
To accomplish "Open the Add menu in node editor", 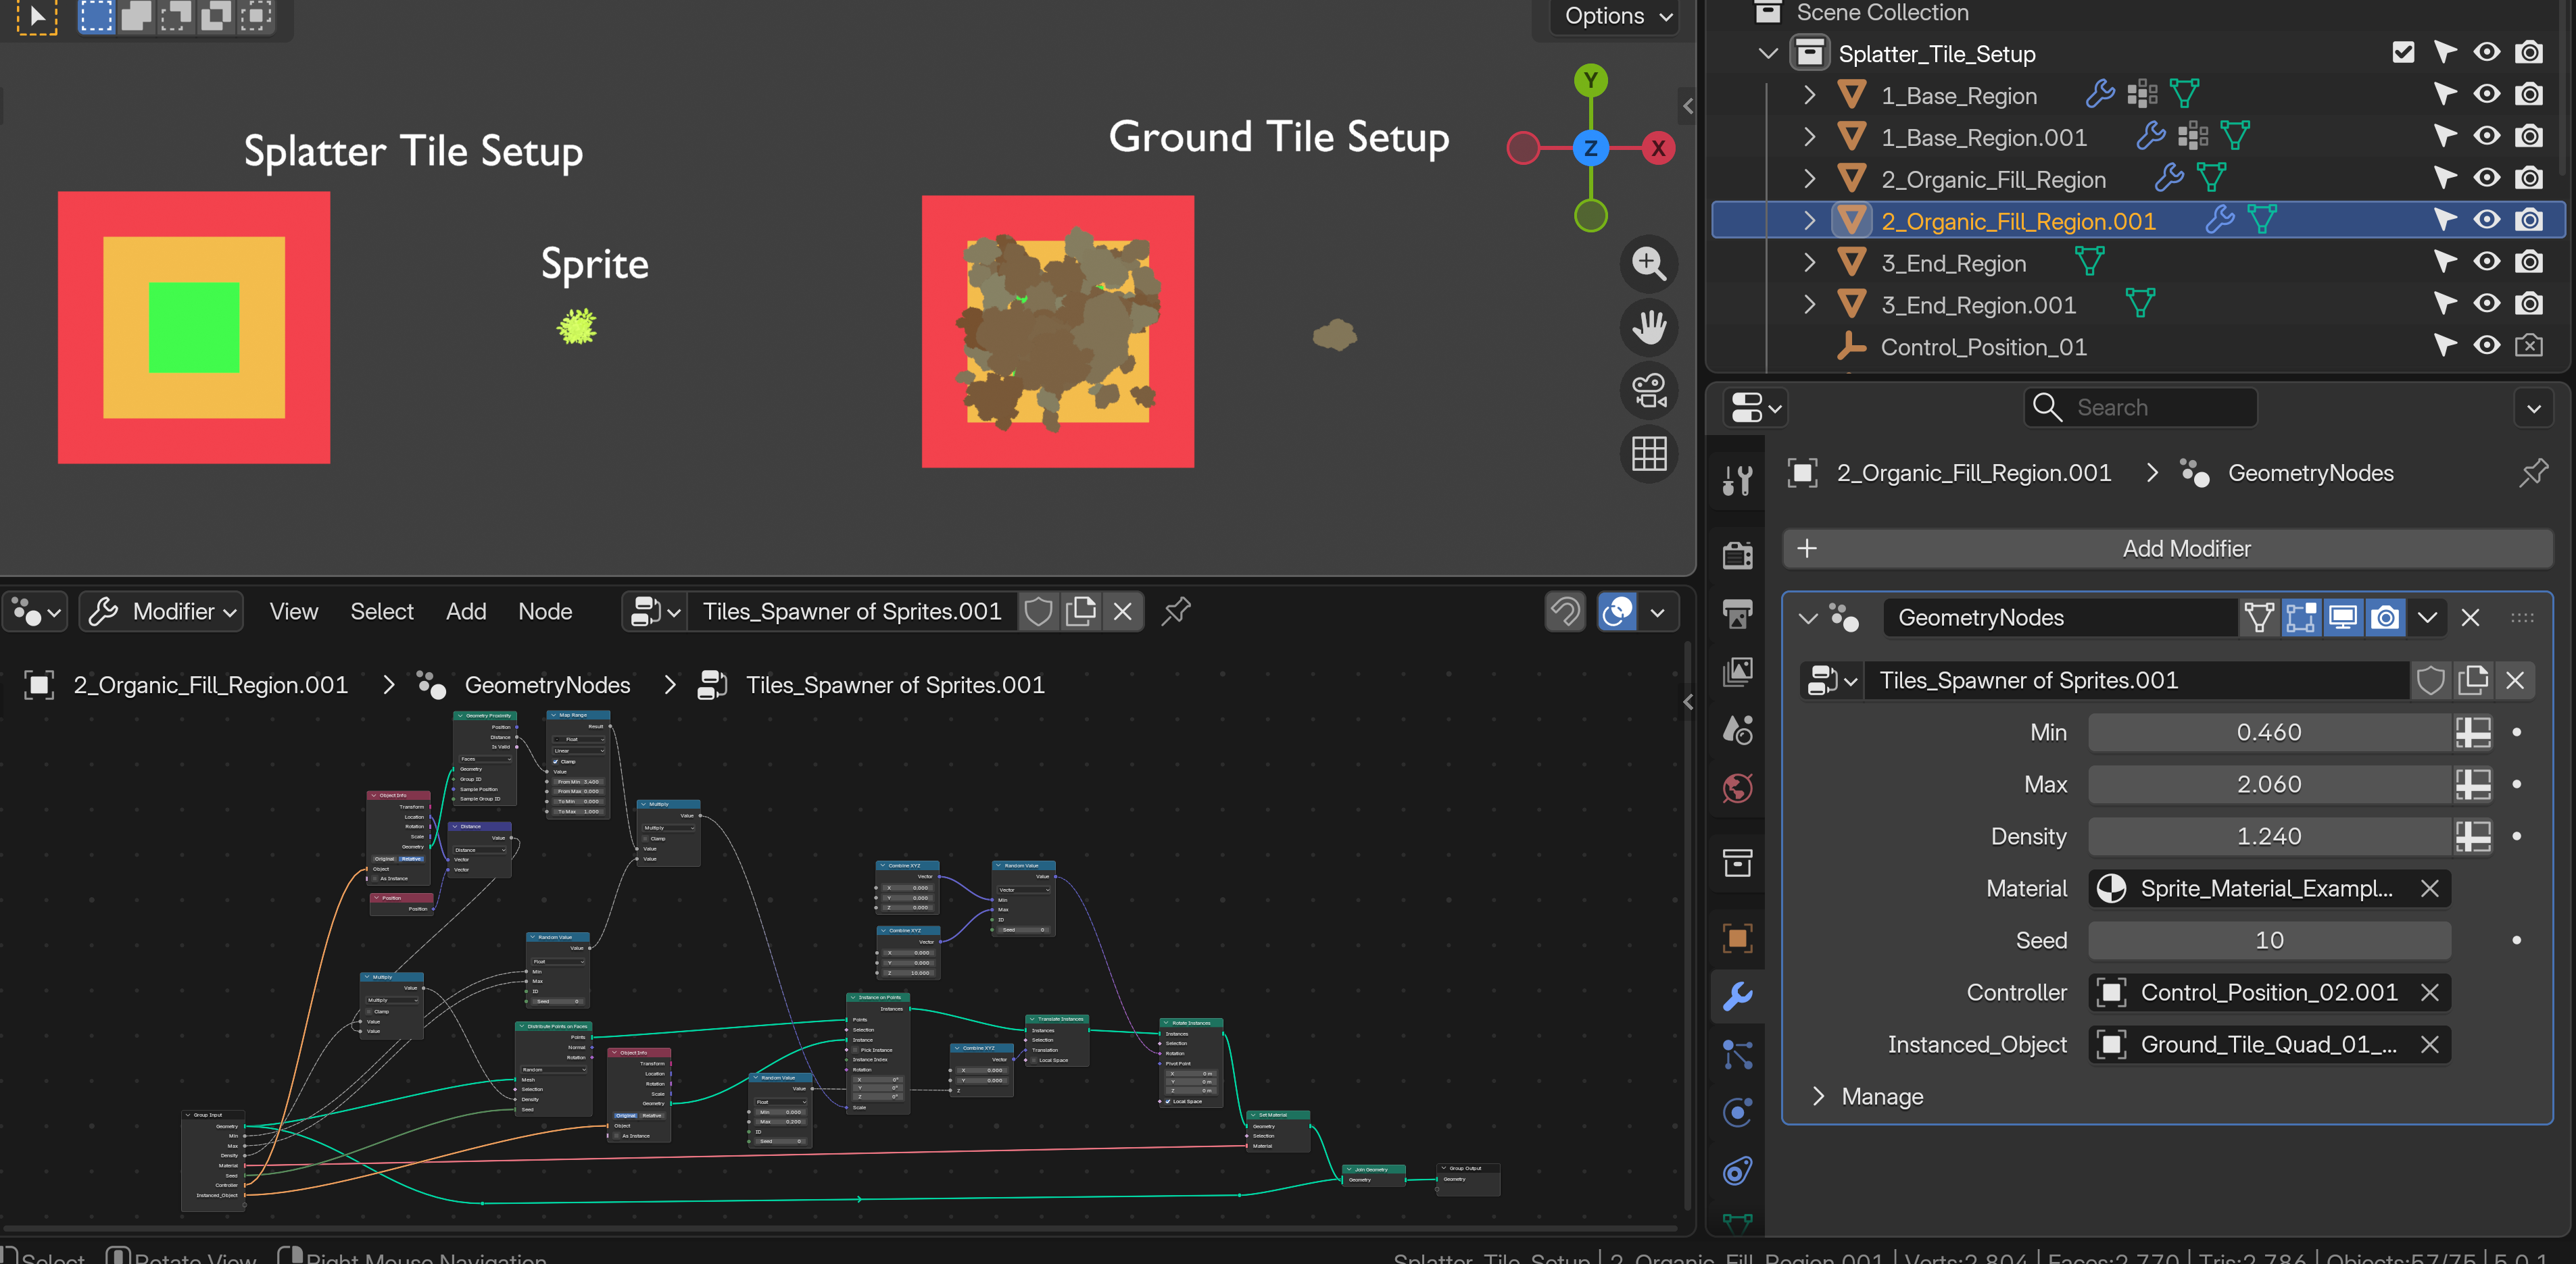I will coord(466,611).
